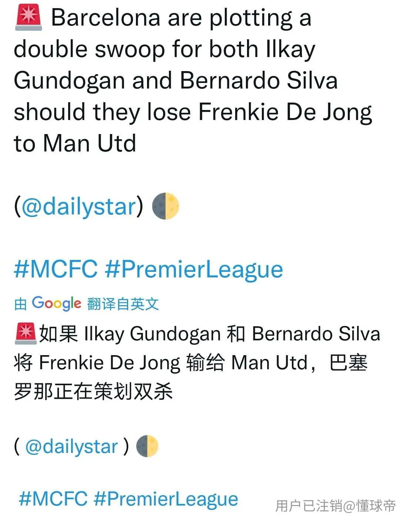Click the 翻译自英文 translation label
The width and height of the screenshot is (400, 517).
click(x=123, y=304)
